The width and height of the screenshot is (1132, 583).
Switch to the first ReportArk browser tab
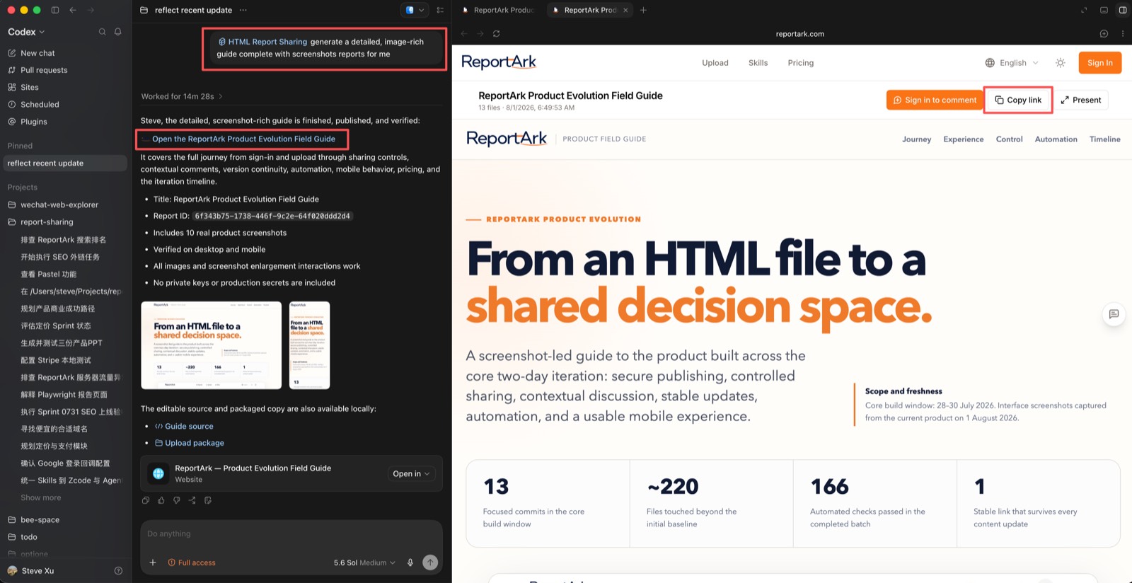pyautogui.click(x=498, y=10)
